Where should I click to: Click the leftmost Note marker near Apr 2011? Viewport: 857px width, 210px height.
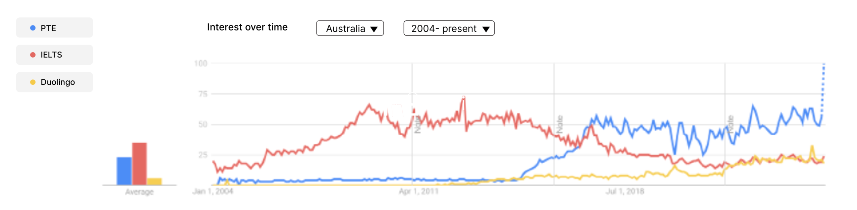tap(417, 125)
